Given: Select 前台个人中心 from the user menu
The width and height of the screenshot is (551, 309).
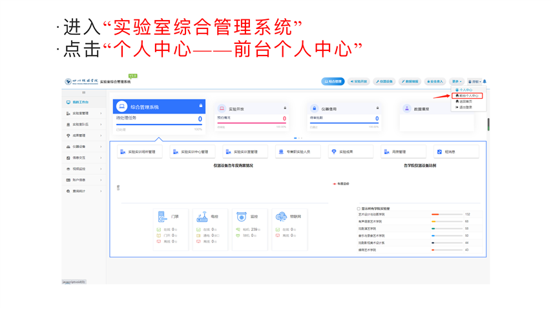Looking at the screenshot, I should click(x=468, y=95).
